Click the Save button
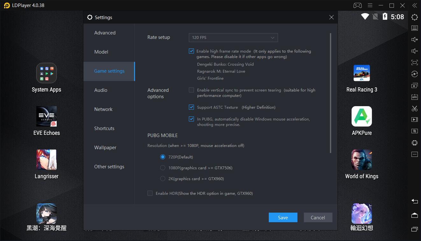 point(283,217)
